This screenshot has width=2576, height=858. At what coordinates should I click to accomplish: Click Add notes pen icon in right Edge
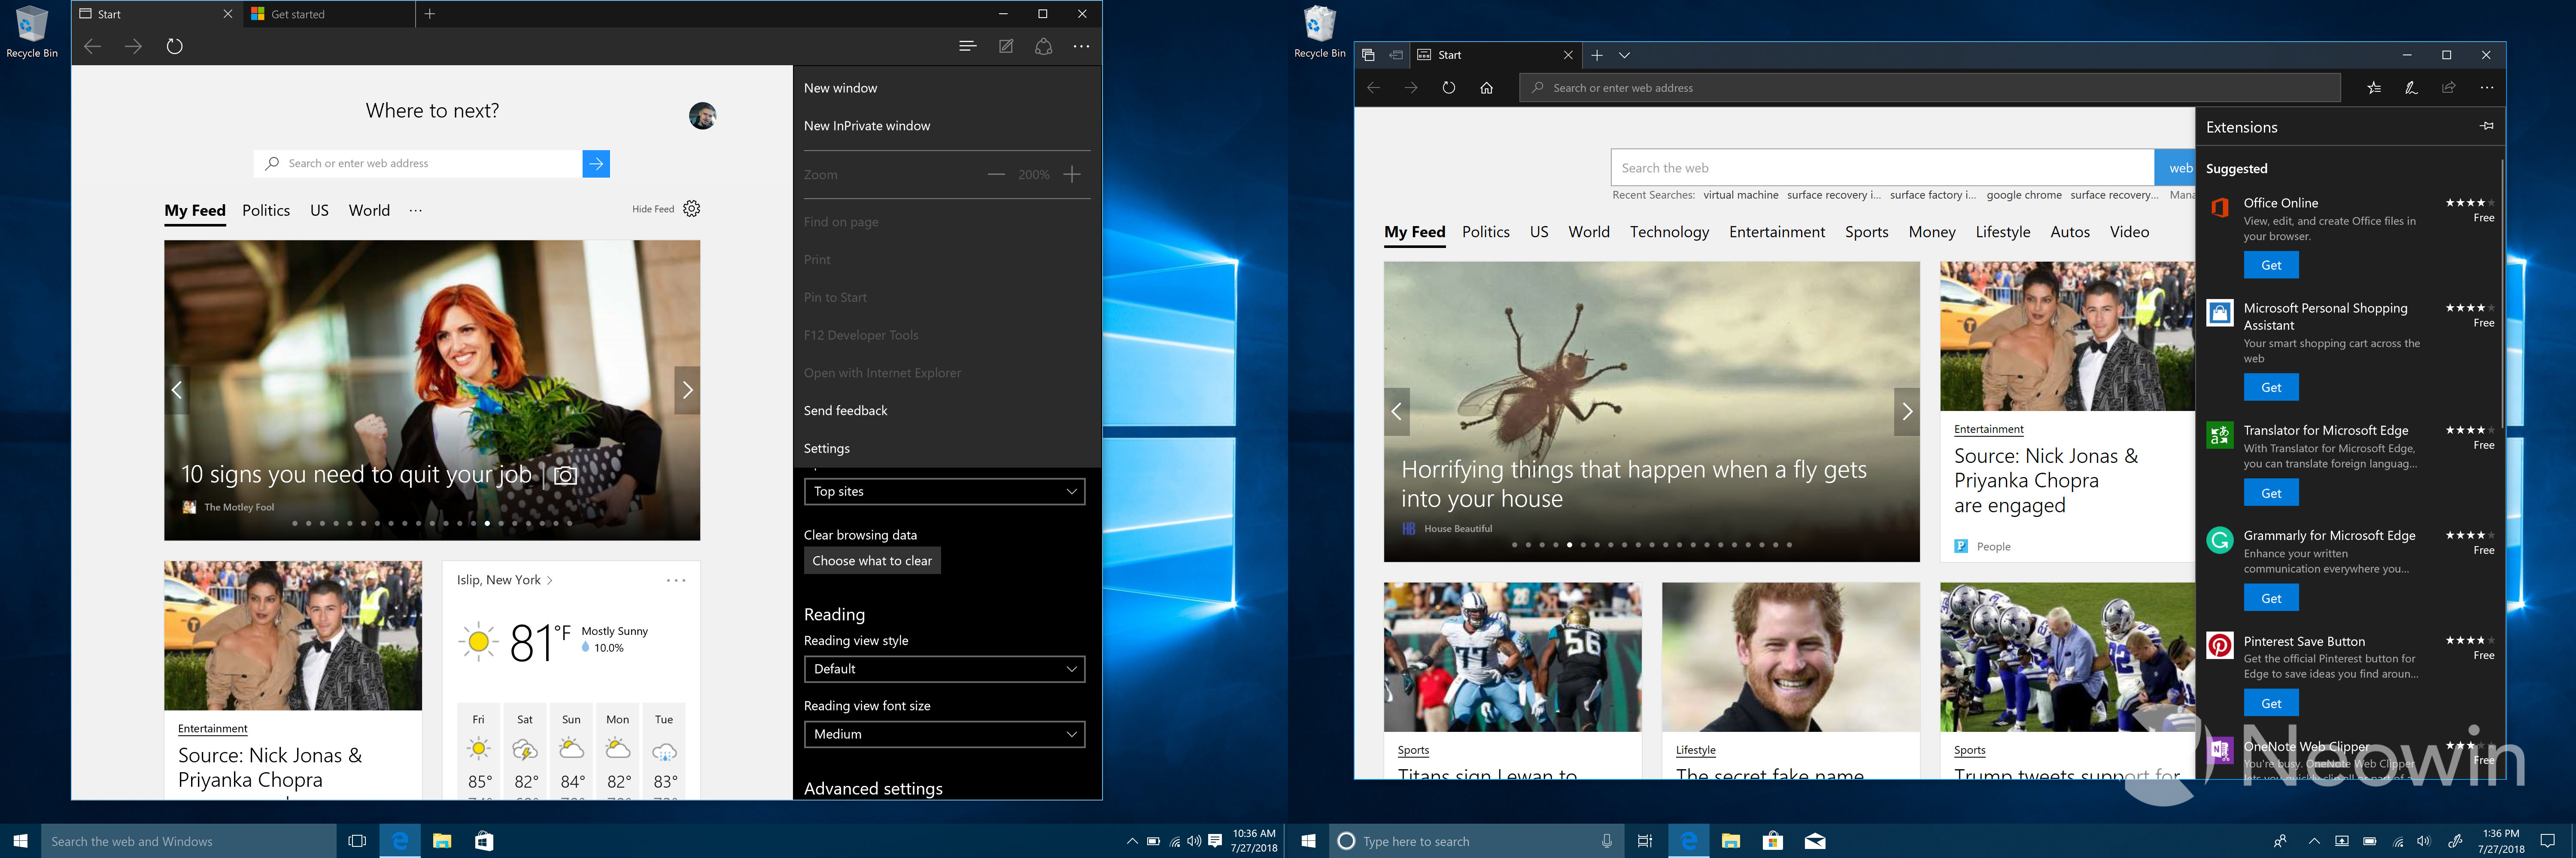coord(2411,88)
